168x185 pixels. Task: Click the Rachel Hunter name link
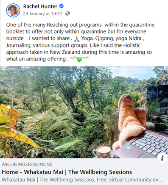click(x=40, y=6)
